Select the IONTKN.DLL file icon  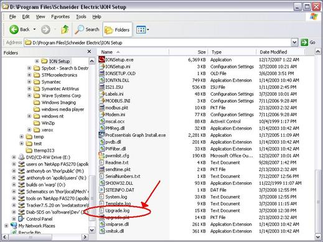(x=102, y=80)
